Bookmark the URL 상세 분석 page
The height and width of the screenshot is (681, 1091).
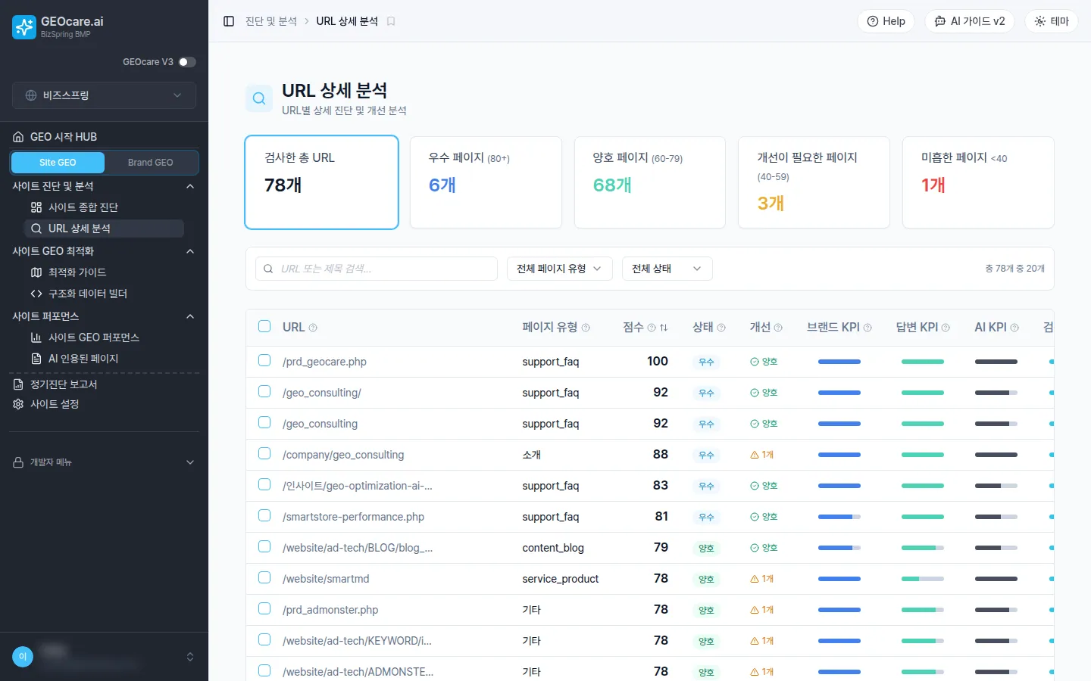(391, 21)
